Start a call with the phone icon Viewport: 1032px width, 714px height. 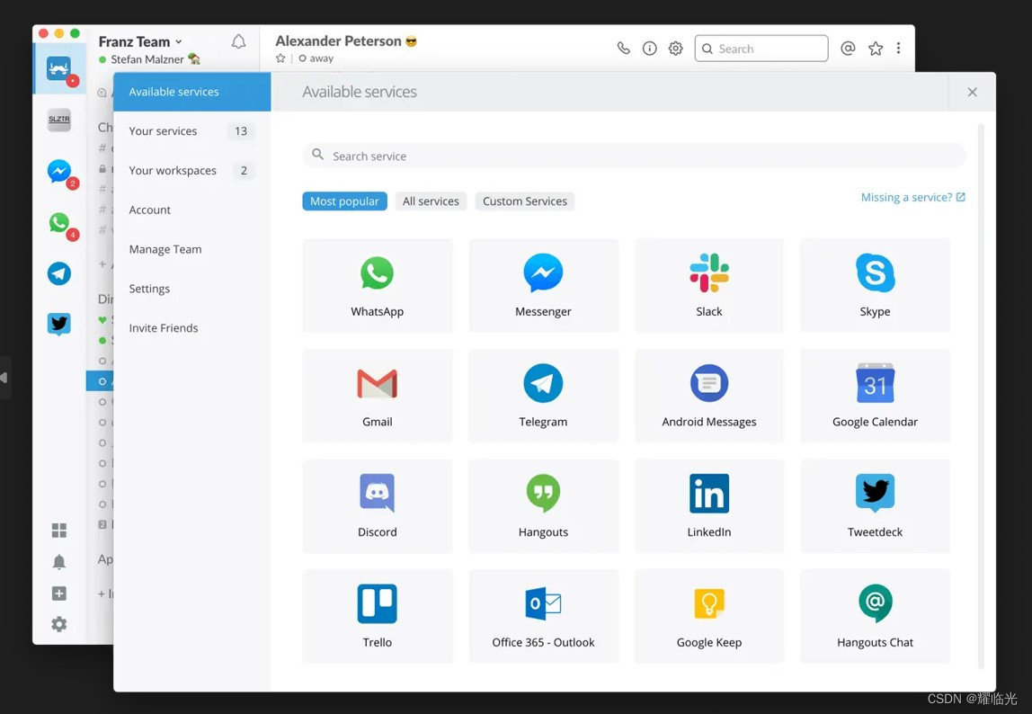tap(623, 48)
